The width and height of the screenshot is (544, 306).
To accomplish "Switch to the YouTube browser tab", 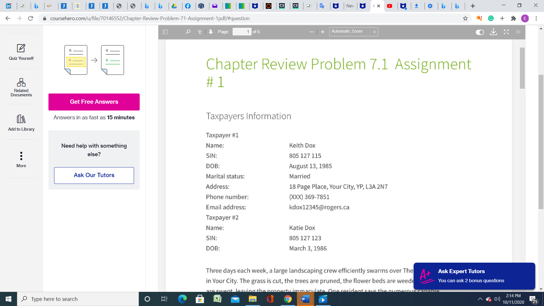I will [x=390, y=6].
